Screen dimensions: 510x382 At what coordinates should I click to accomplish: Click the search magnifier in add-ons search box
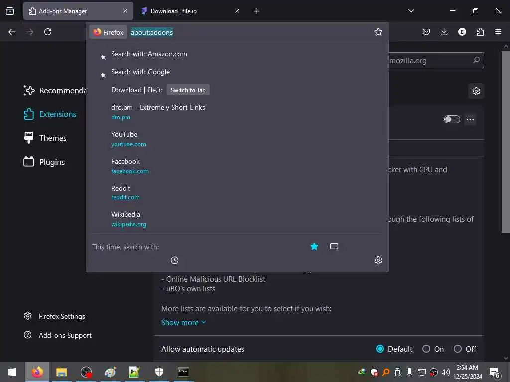(x=476, y=60)
